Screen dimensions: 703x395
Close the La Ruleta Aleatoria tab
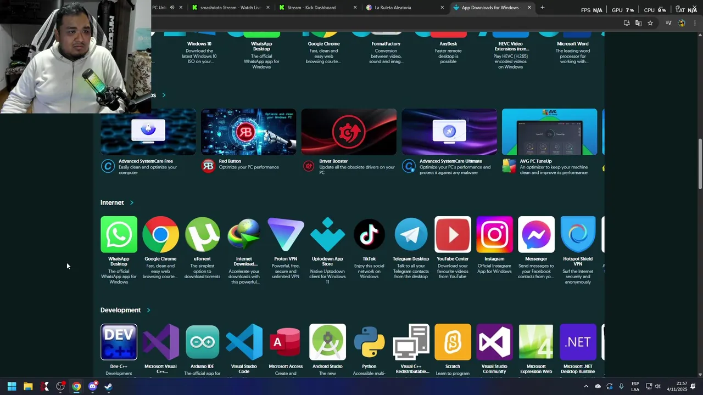(x=442, y=8)
